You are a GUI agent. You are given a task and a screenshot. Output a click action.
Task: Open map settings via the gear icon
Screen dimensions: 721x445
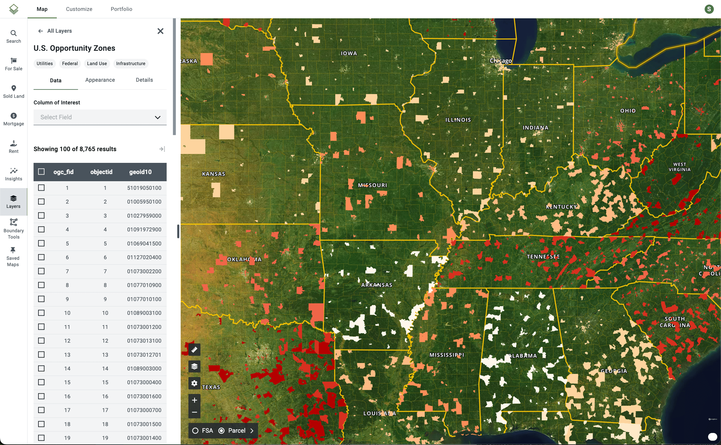click(194, 383)
